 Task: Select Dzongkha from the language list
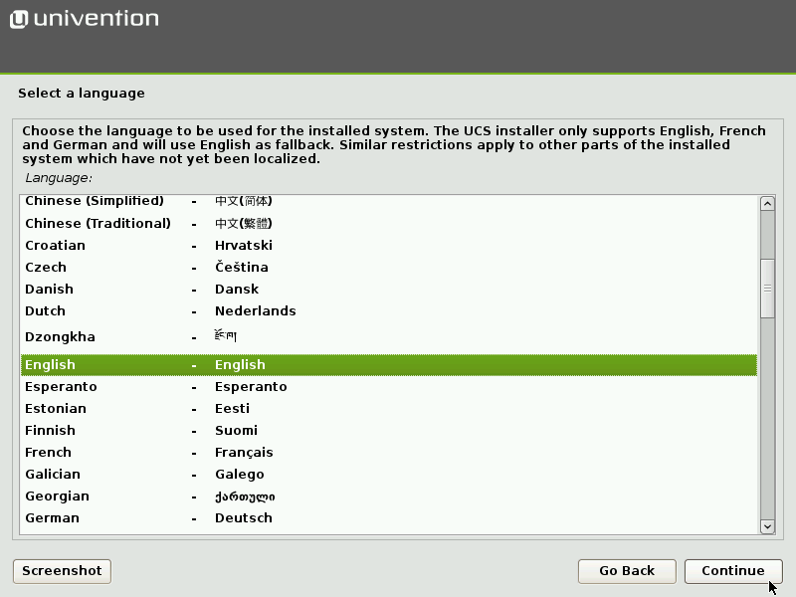tap(199, 336)
